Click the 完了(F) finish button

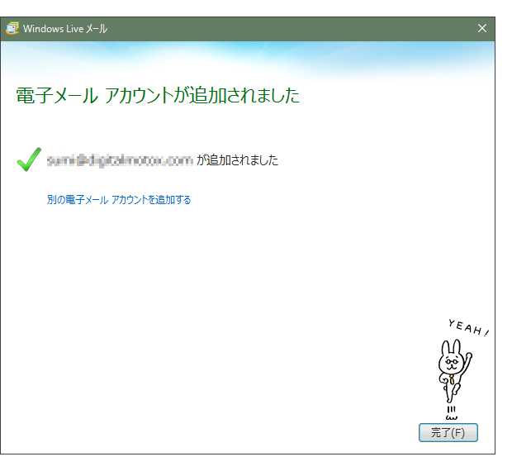point(448,432)
